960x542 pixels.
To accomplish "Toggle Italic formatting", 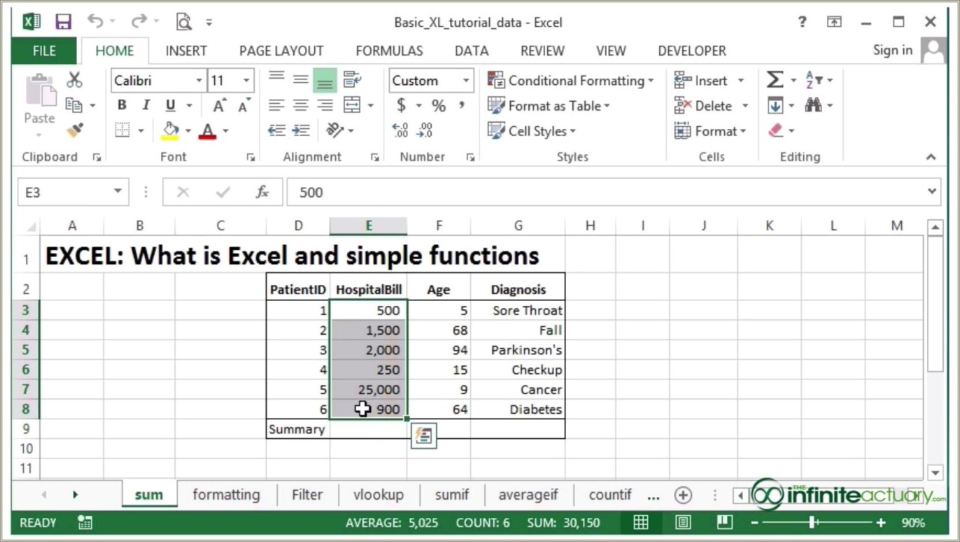I will (146, 105).
